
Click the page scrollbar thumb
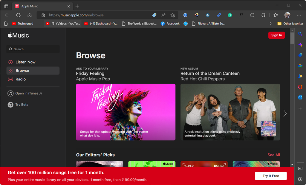pos(292,38)
